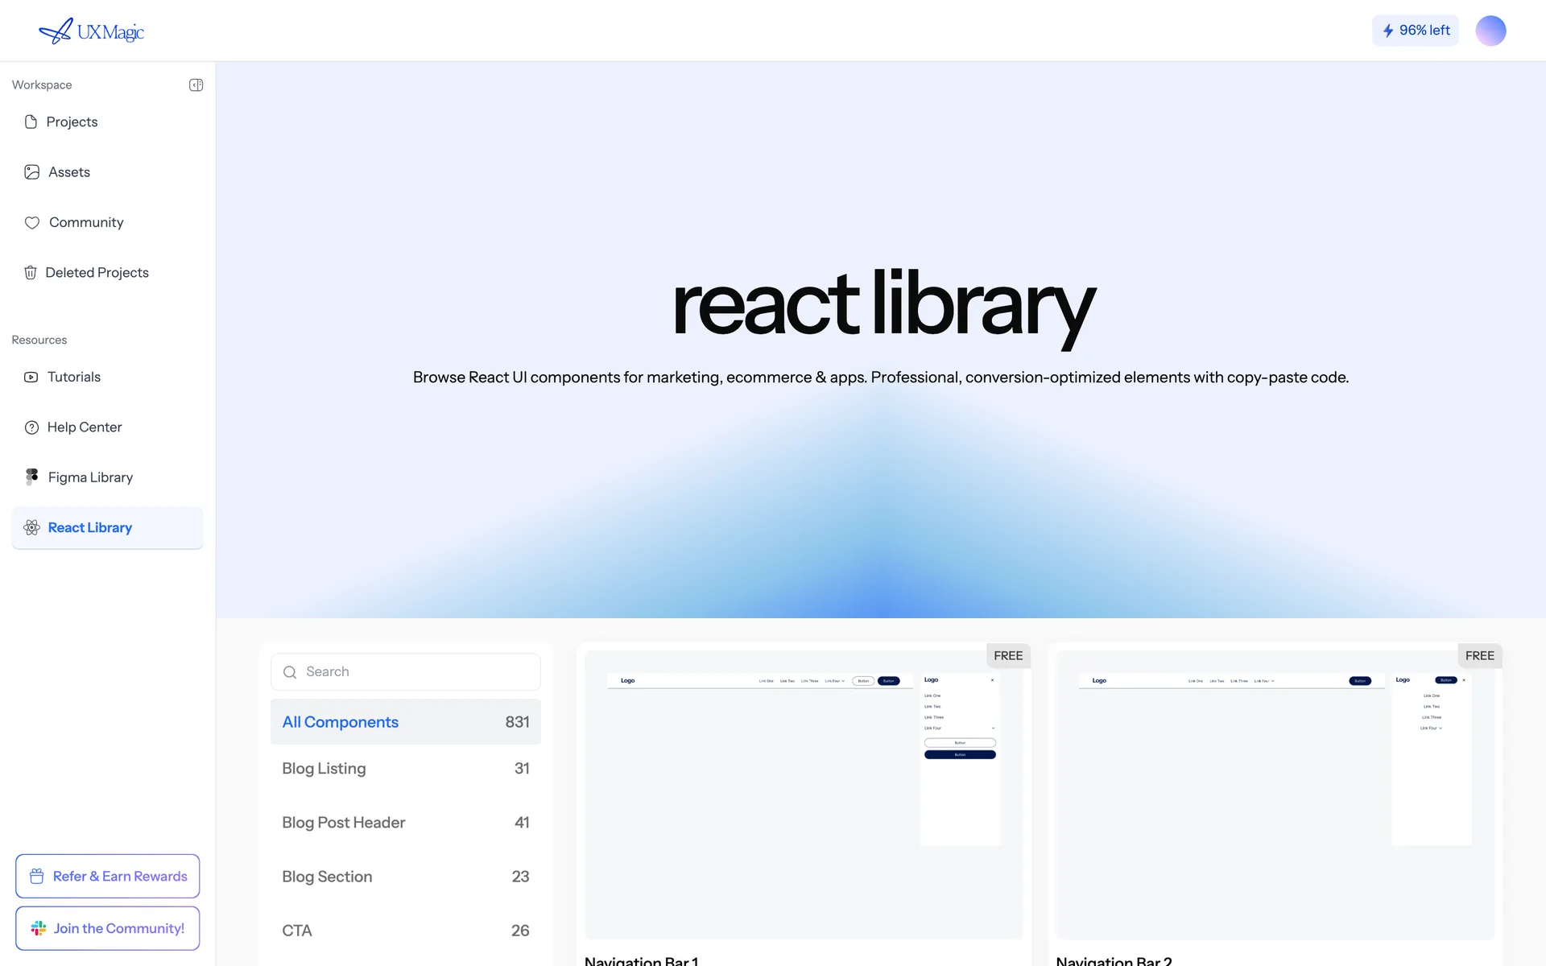The width and height of the screenshot is (1546, 966).
Task: Click the 96% left credits badge
Action: coord(1416,31)
